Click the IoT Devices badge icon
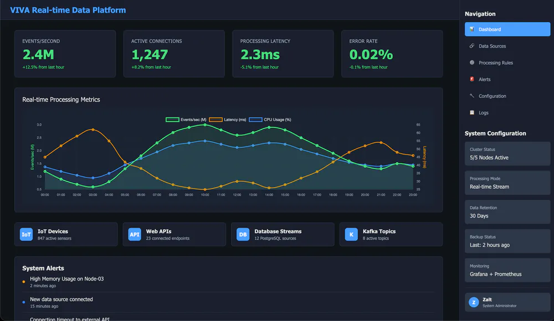The image size is (554, 321). [26, 234]
